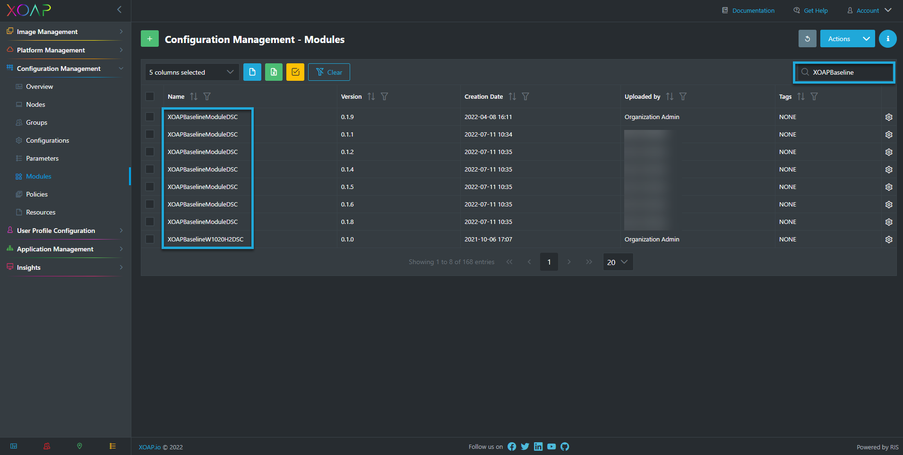This screenshot has width=903, height=455.
Task: Click the Get Help link
Action: 811,10
